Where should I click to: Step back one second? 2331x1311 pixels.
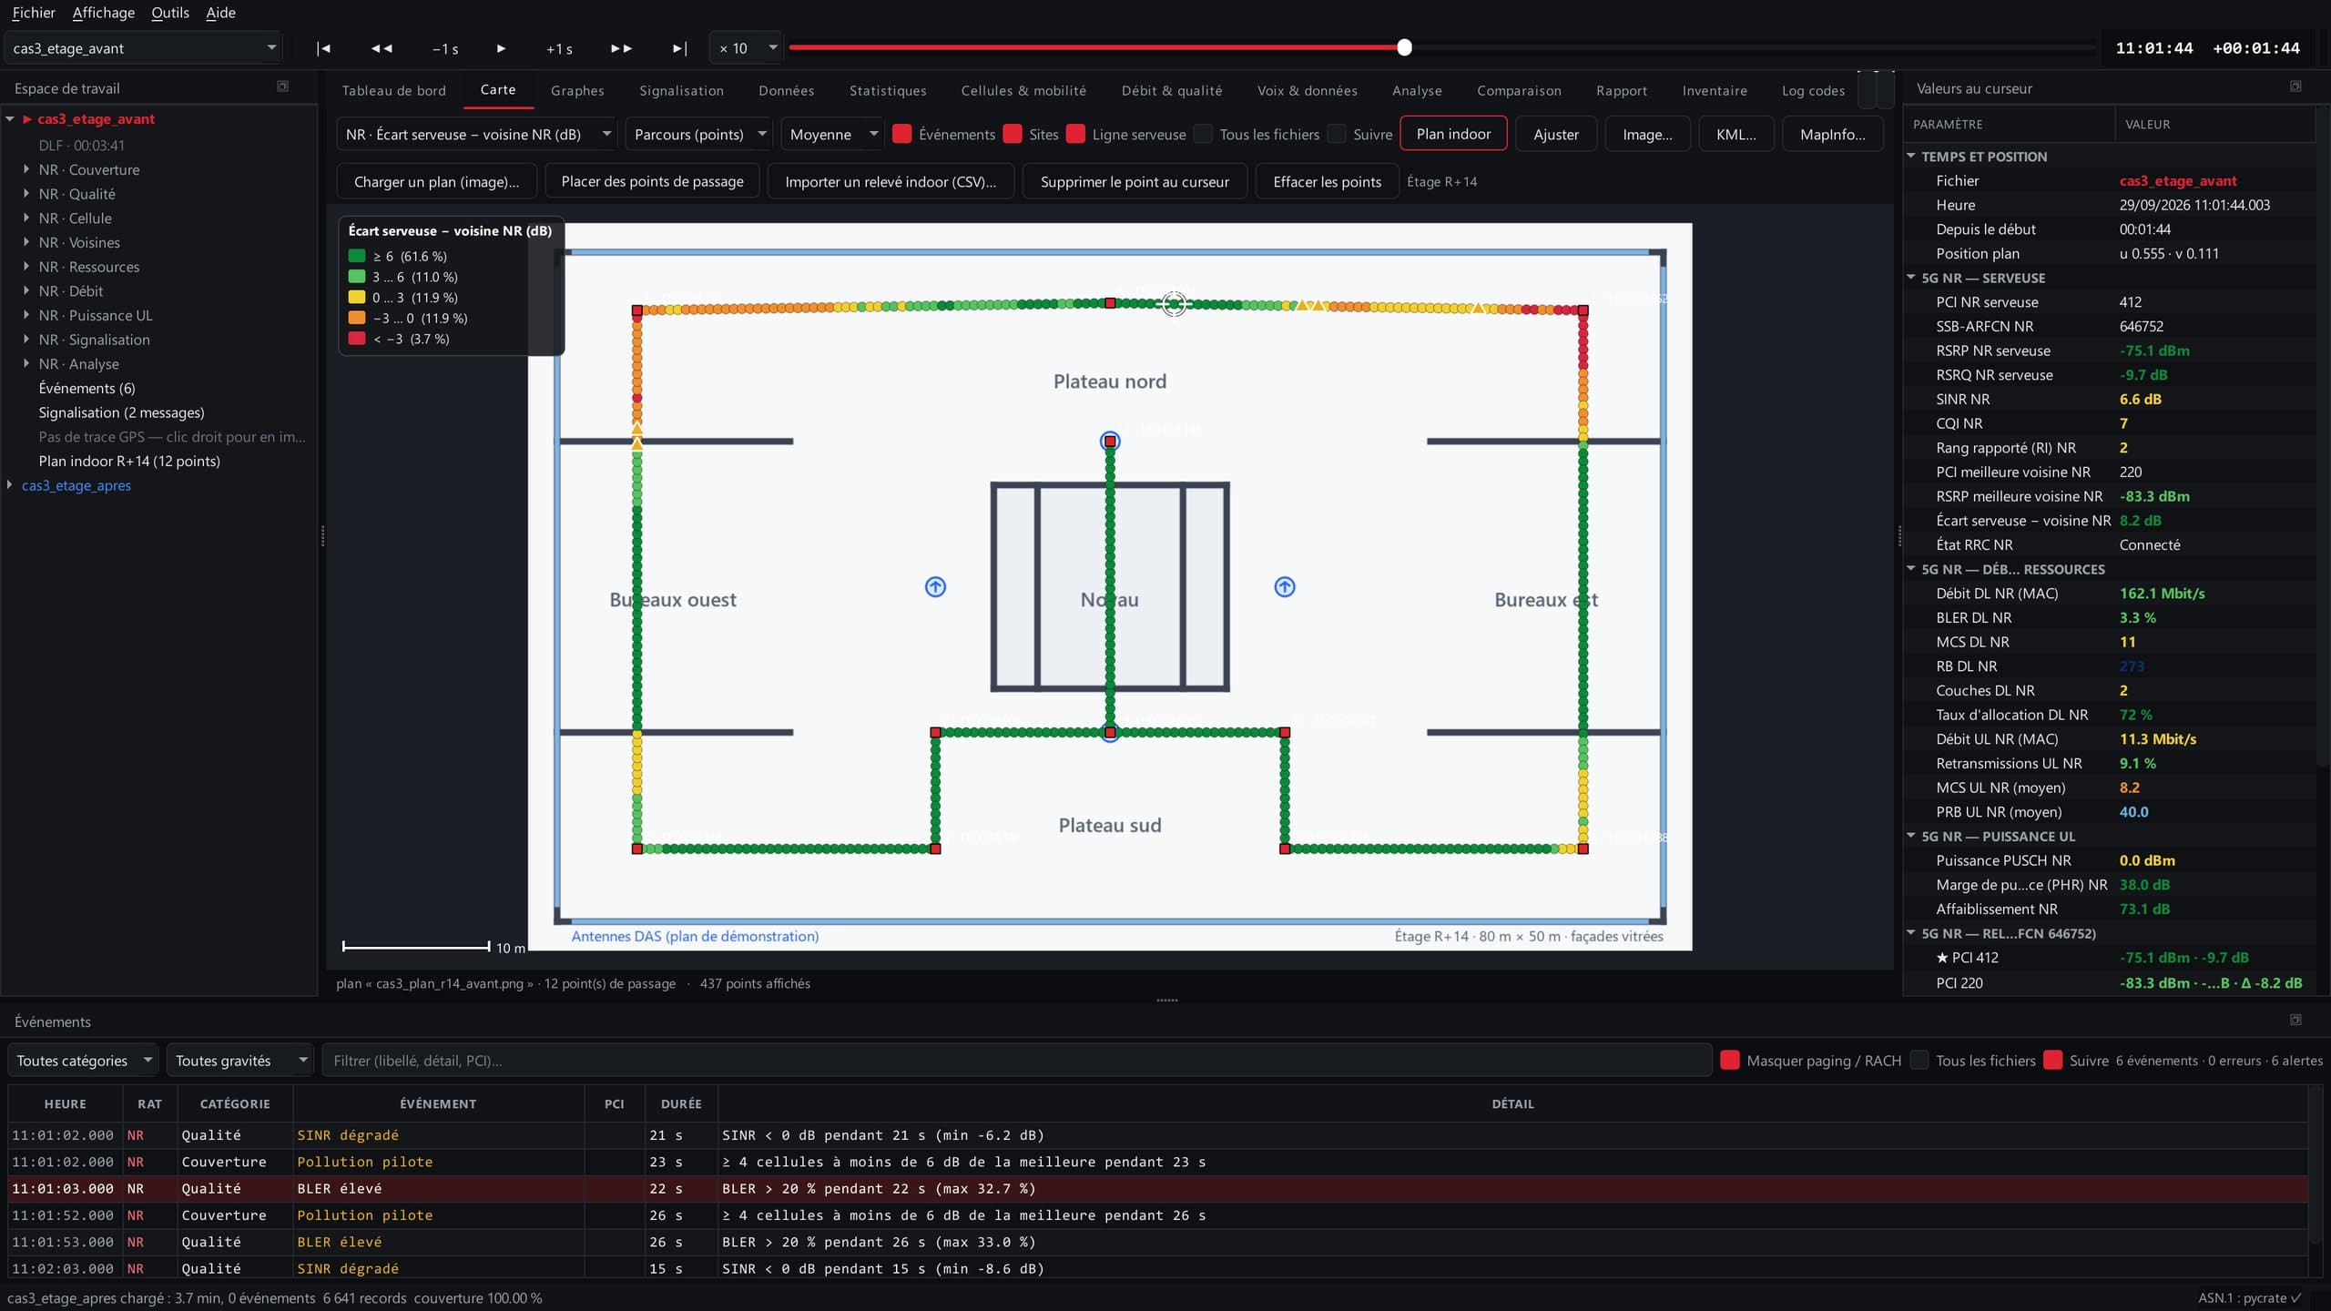pos(445,48)
